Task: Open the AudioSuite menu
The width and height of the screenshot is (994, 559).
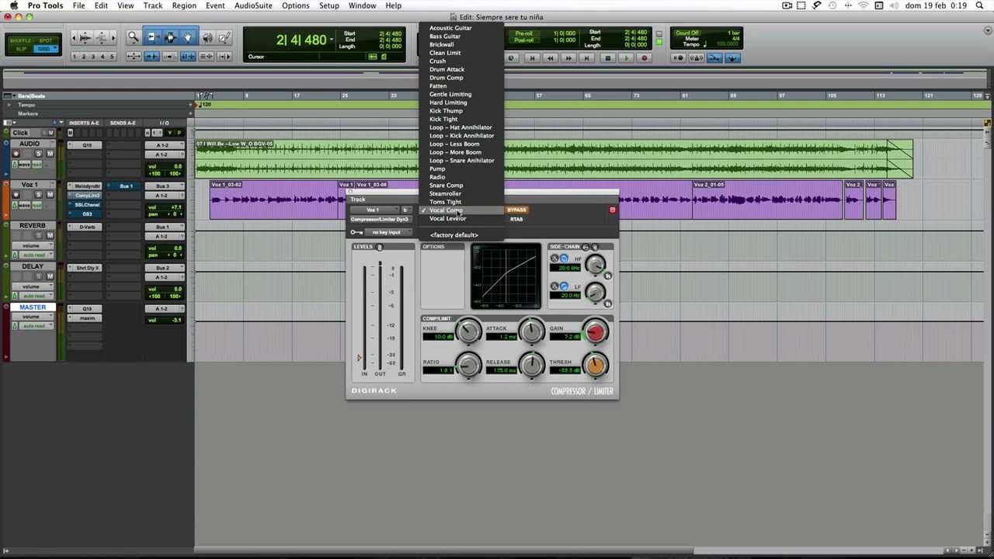Action: [x=253, y=5]
